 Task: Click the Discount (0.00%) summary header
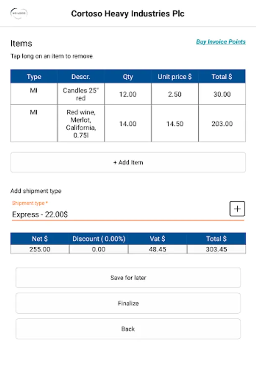coord(99,239)
